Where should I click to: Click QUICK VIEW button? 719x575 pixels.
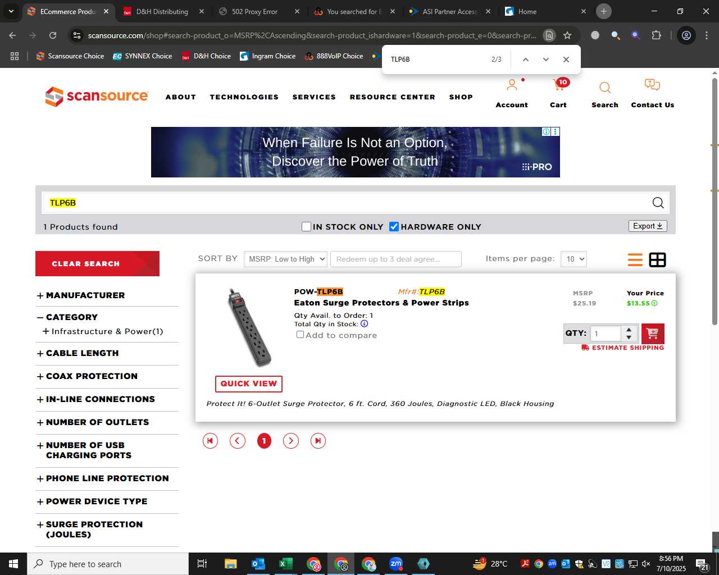pyautogui.click(x=249, y=384)
